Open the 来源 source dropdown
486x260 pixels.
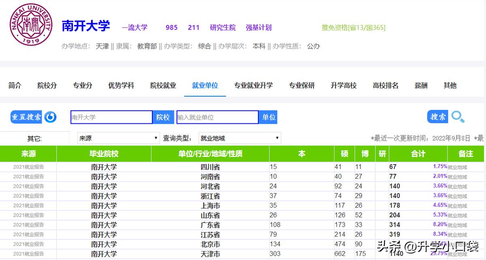(x=118, y=138)
